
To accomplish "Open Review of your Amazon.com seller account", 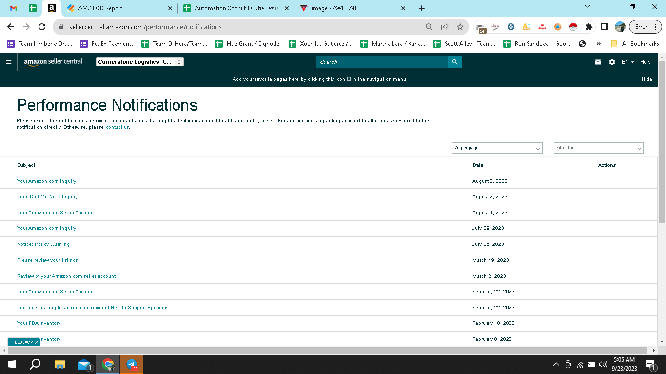I will [x=66, y=276].
